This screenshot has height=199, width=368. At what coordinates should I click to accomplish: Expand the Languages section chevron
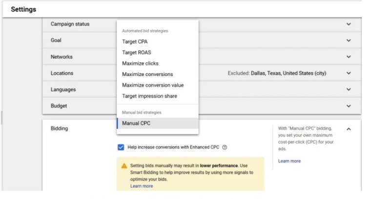point(348,90)
